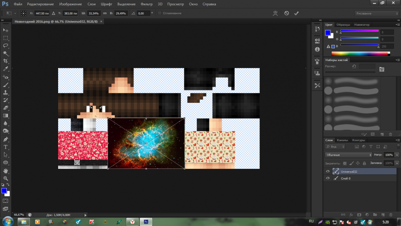Activate the Zoom magnifier tool
Screen dimensions: 401x226
point(6,178)
